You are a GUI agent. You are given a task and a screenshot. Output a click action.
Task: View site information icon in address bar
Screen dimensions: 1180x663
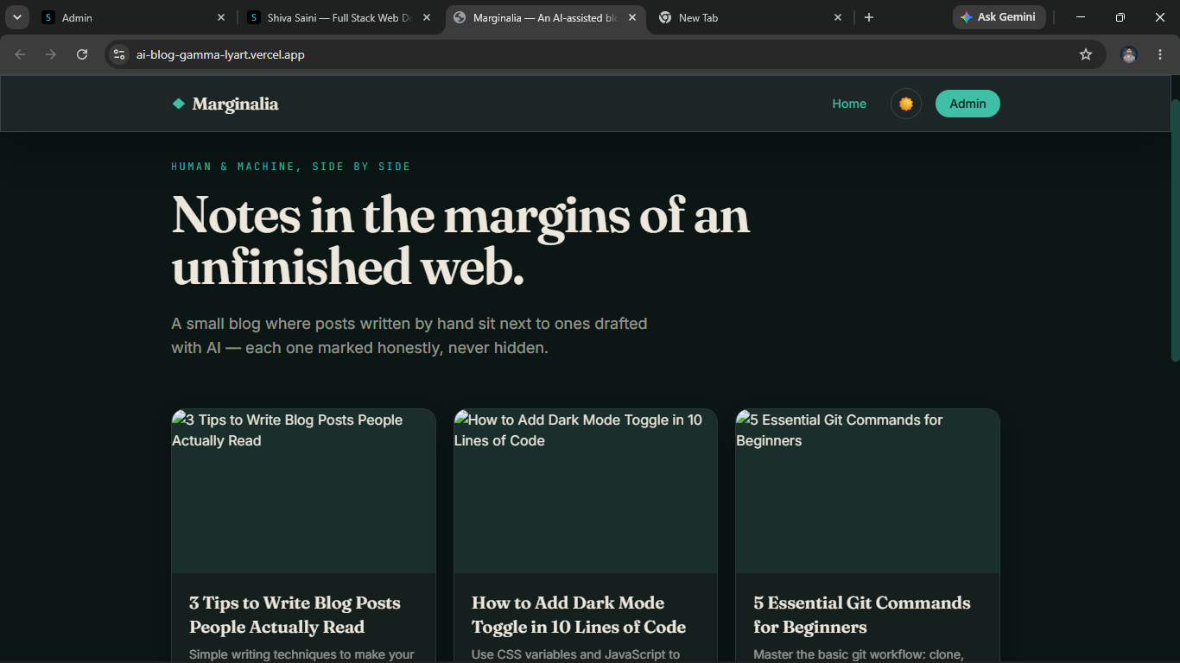tap(119, 54)
